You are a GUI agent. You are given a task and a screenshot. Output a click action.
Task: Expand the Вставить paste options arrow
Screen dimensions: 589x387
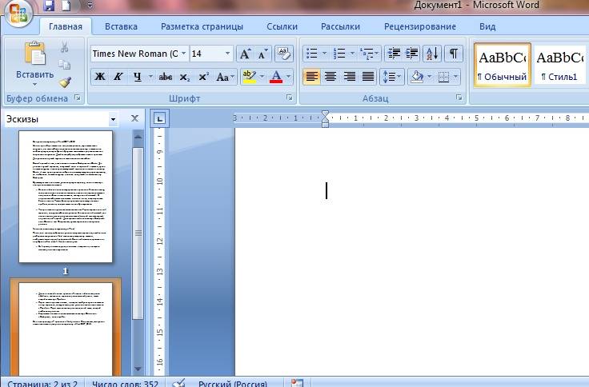tap(34, 85)
